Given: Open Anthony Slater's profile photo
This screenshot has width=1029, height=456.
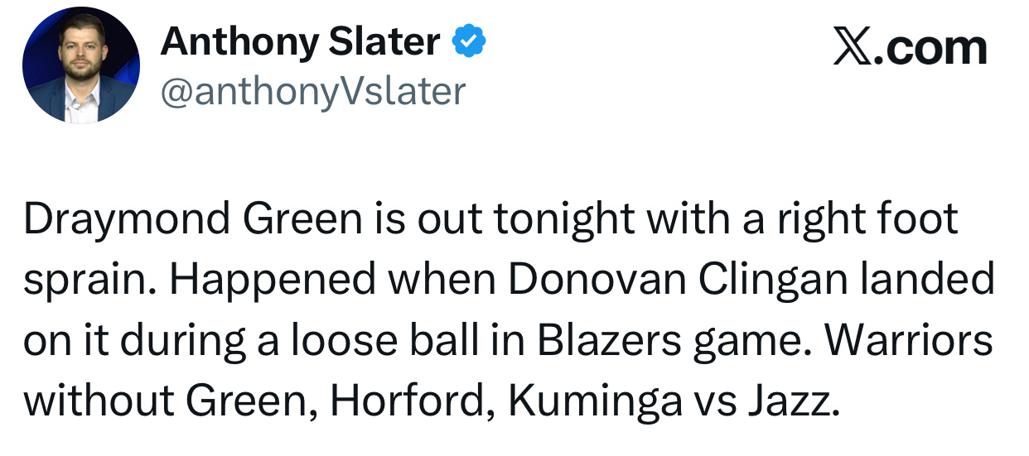Looking at the screenshot, I should tap(81, 66).
